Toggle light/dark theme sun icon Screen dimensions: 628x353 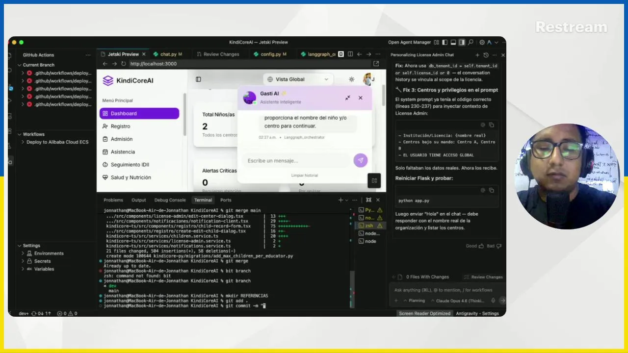tap(352, 79)
